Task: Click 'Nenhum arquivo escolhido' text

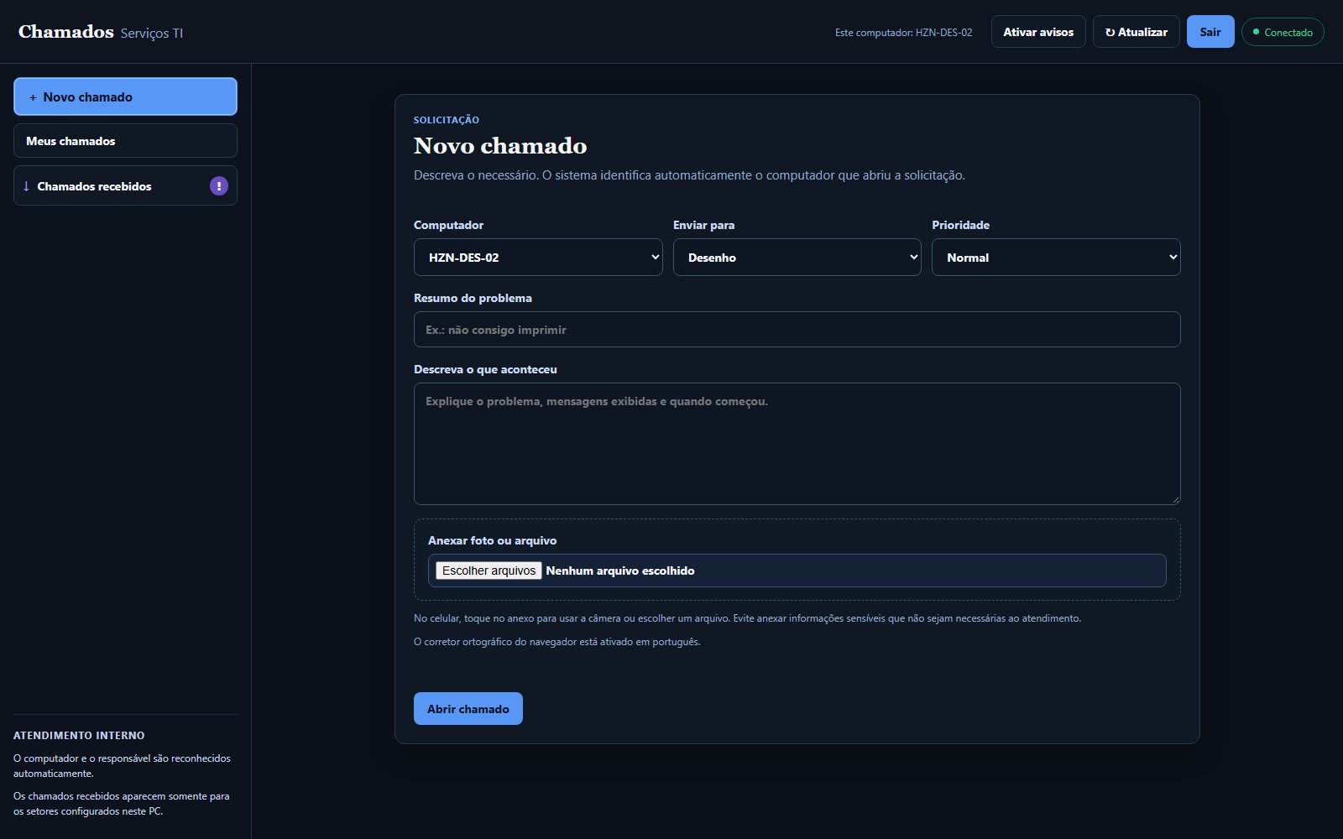Action: click(x=620, y=571)
